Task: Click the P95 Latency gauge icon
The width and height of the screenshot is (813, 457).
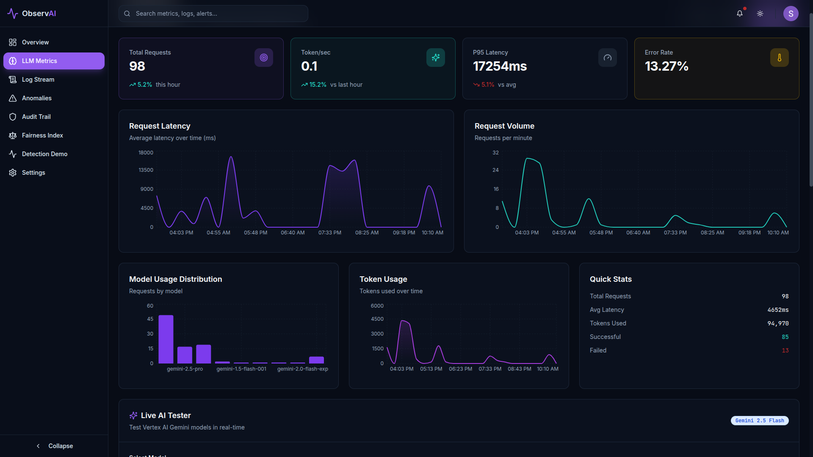Action: click(607, 58)
